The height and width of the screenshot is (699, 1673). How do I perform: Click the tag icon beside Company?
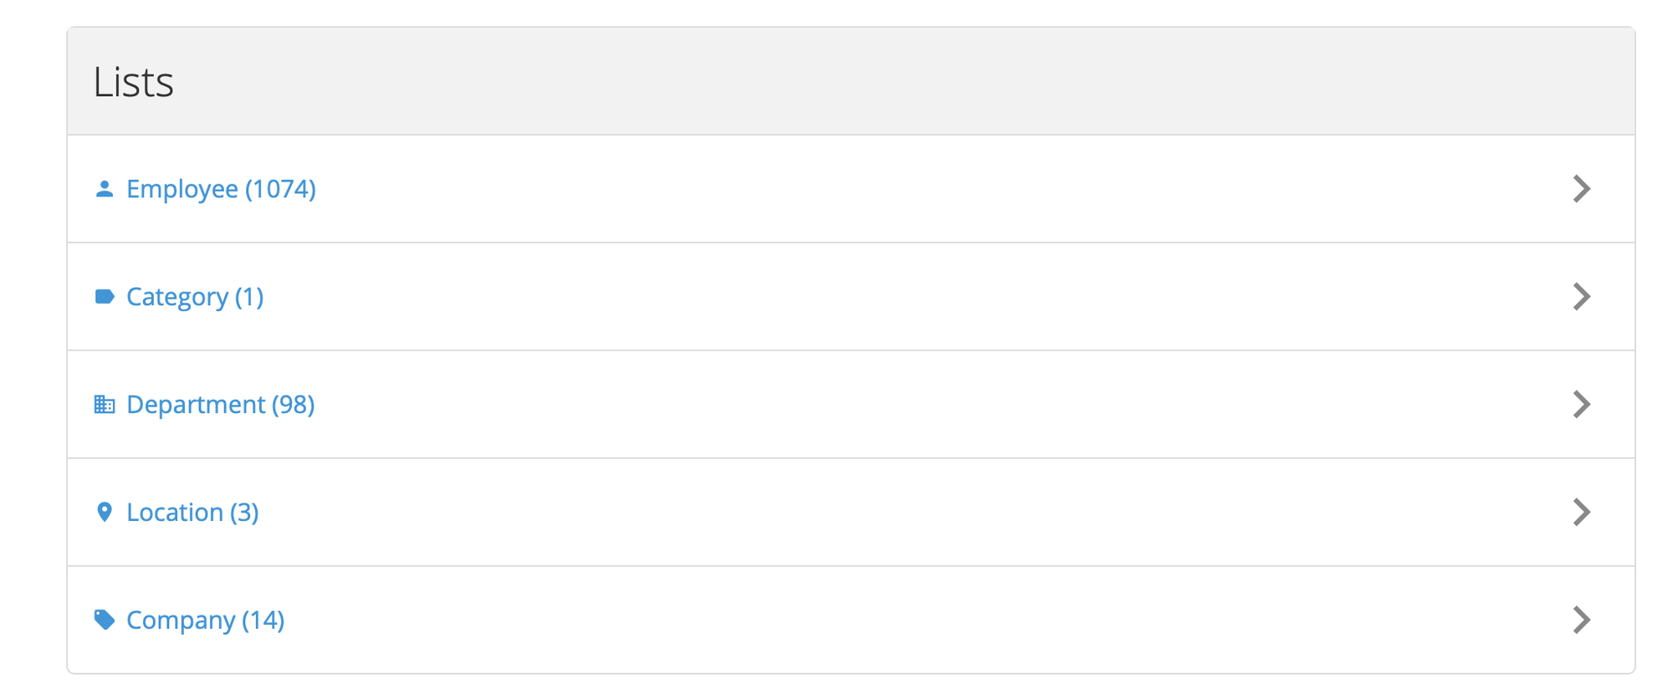(x=105, y=620)
